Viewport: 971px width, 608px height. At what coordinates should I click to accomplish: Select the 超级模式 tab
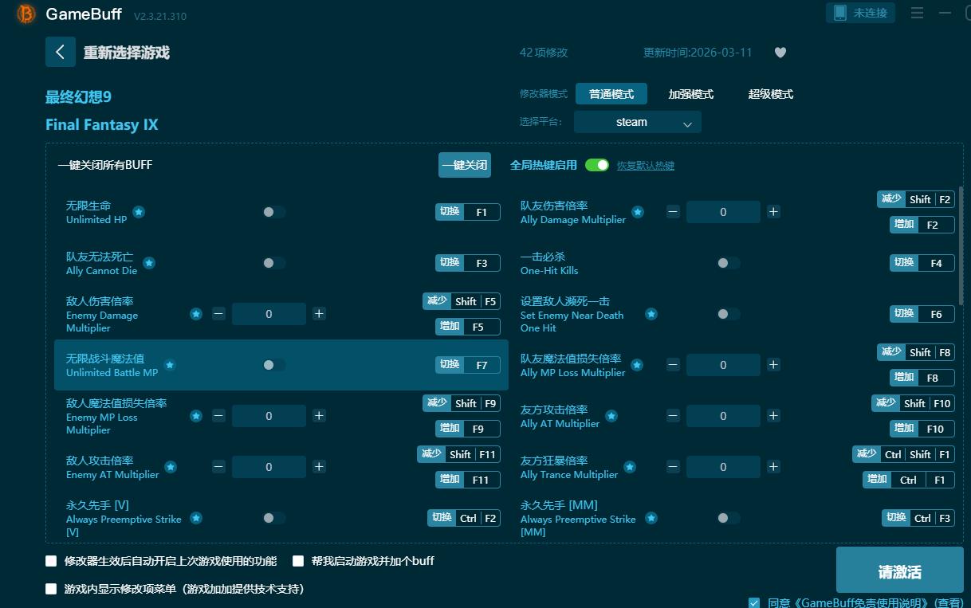point(770,93)
